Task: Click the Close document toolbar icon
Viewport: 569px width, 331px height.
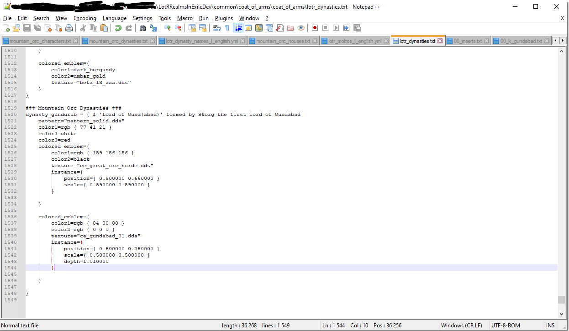Action: click(48, 28)
